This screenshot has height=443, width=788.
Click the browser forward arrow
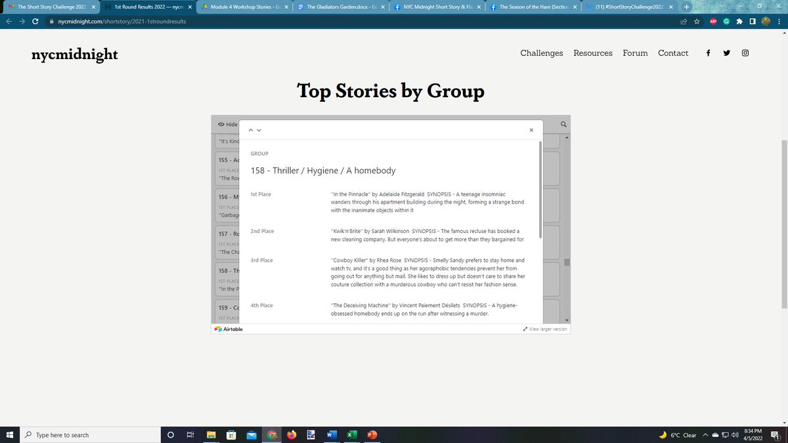(x=22, y=21)
